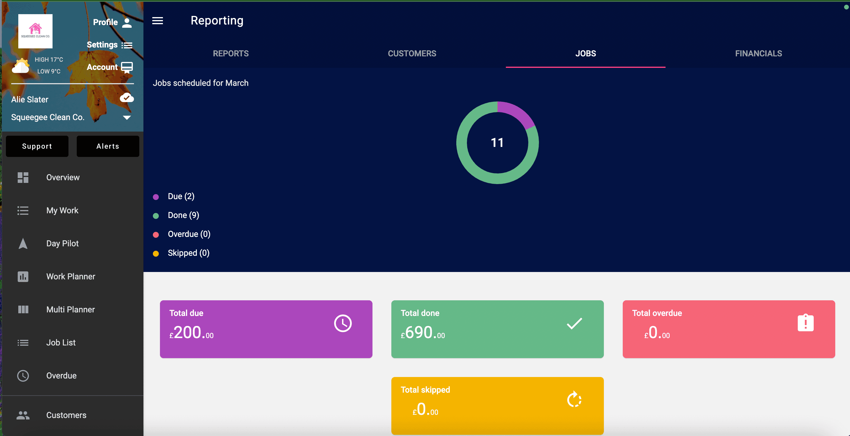
Task: Click the Alerts button
Action: click(x=107, y=146)
